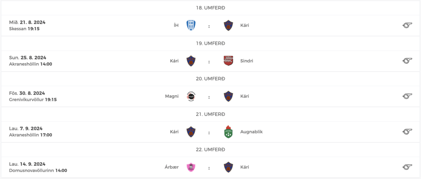Click the Augnablik club crest
Viewport: 421px width, 179px height.
click(x=228, y=132)
